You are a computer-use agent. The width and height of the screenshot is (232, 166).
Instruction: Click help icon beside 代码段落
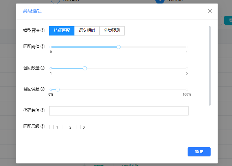(43, 111)
